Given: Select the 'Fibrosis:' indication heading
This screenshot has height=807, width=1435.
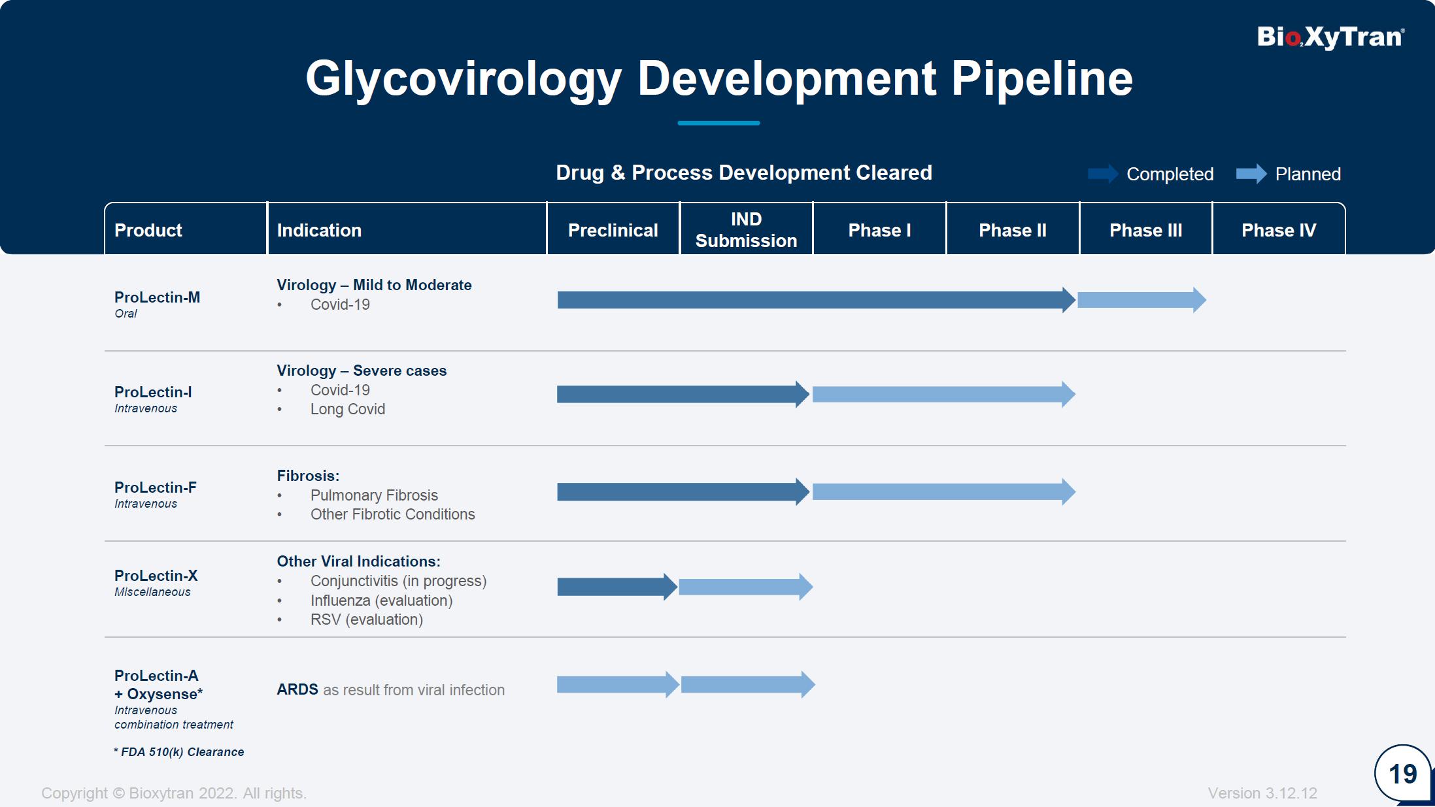Looking at the screenshot, I should pyautogui.click(x=308, y=476).
